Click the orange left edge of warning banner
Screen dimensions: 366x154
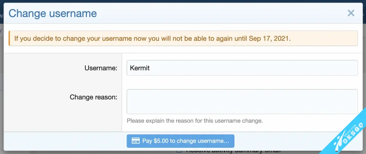point(9,38)
